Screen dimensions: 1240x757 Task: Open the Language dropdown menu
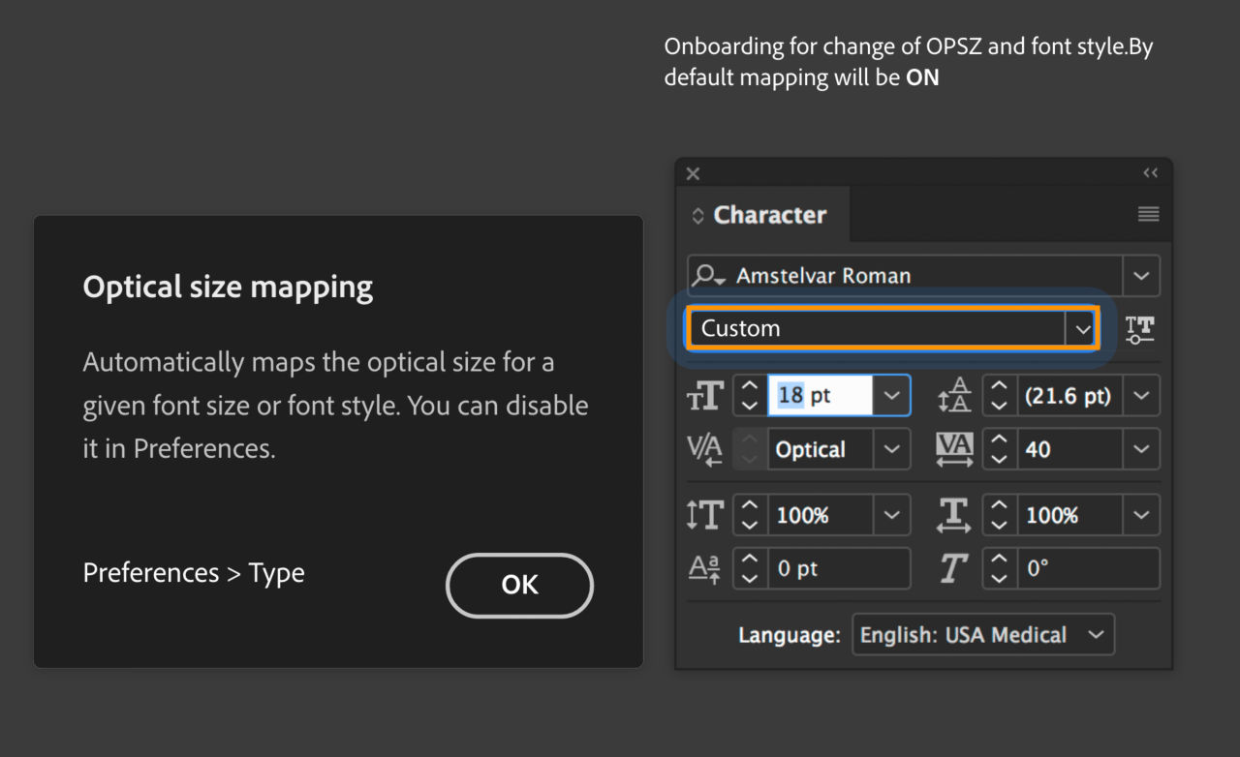click(982, 635)
